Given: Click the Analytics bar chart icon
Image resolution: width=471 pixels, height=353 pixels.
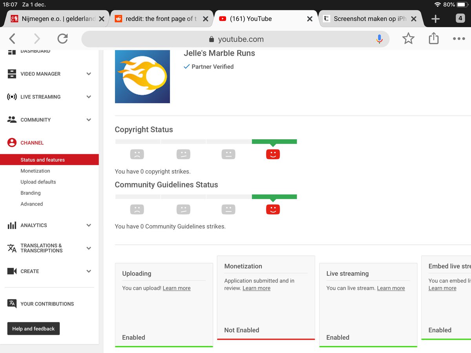Looking at the screenshot, I should [12, 225].
